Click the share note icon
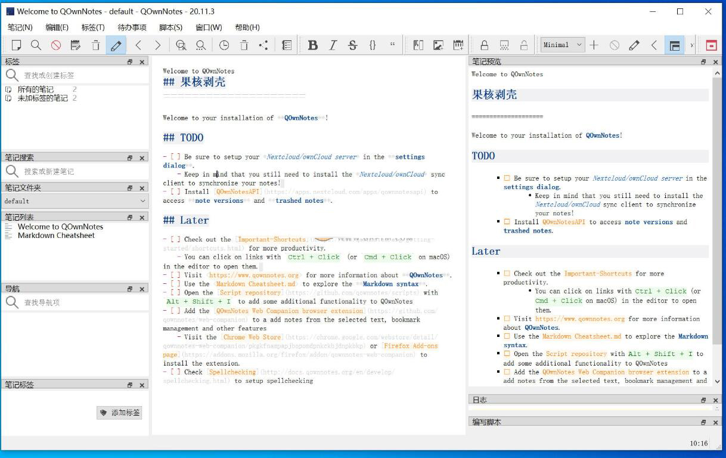This screenshot has height=458, width=726. [263, 45]
